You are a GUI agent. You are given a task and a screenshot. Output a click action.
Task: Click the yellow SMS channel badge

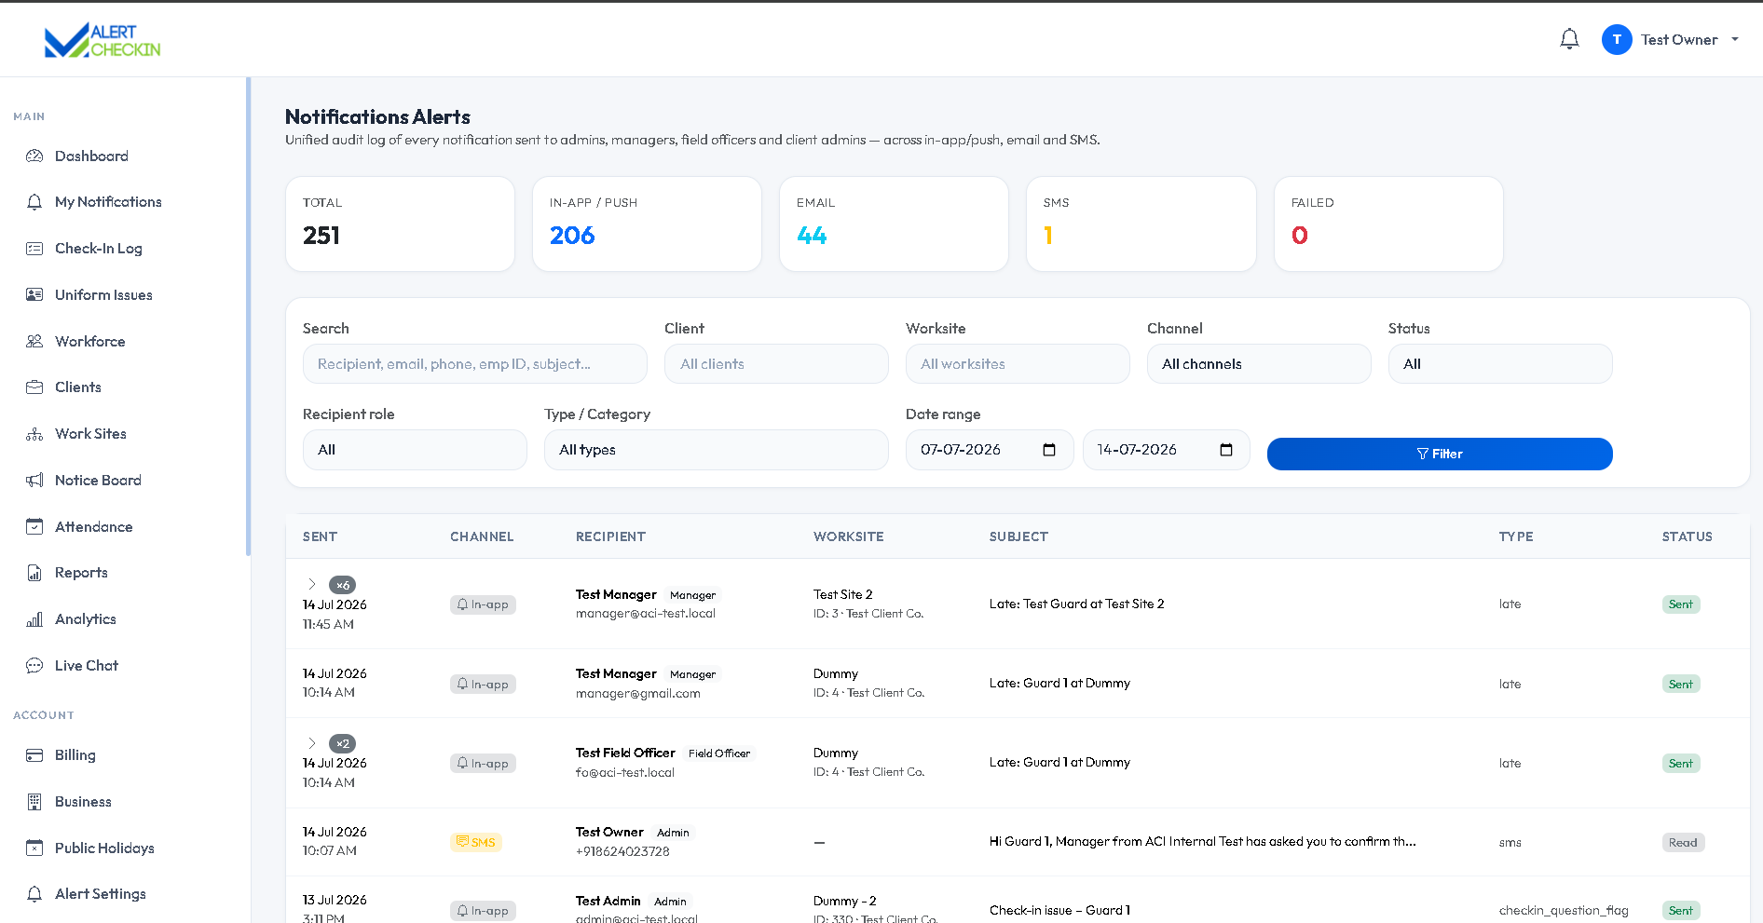tap(475, 842)
